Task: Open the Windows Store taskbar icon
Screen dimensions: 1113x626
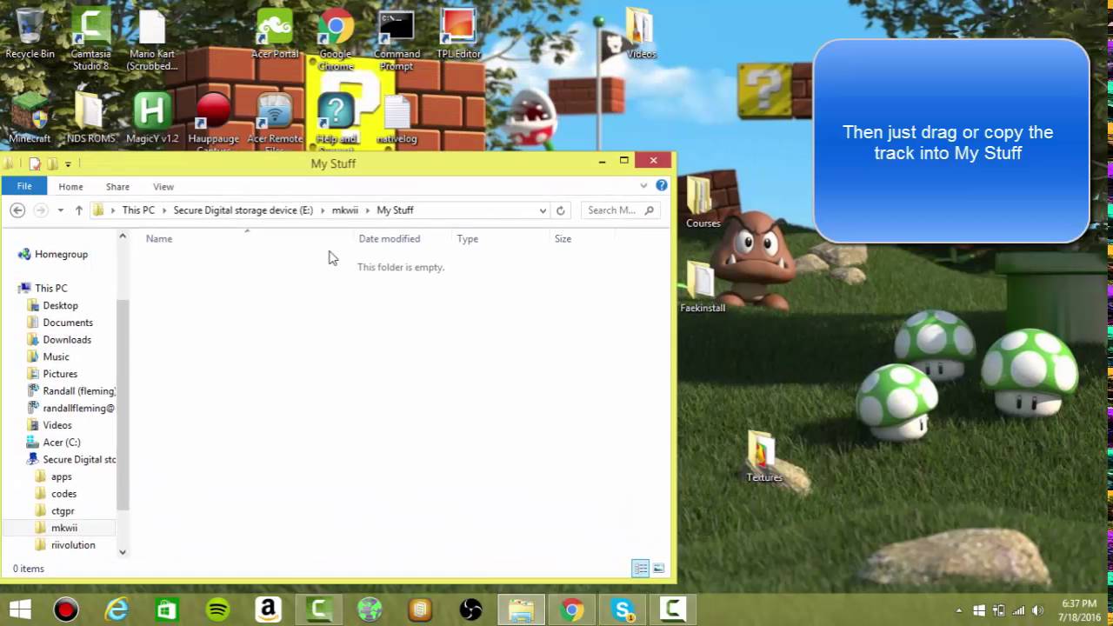Action: click(x=167, y=610)
